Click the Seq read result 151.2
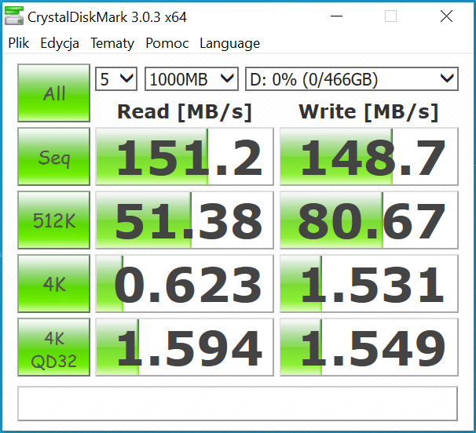The image size is (476, 433). (185, 156)
